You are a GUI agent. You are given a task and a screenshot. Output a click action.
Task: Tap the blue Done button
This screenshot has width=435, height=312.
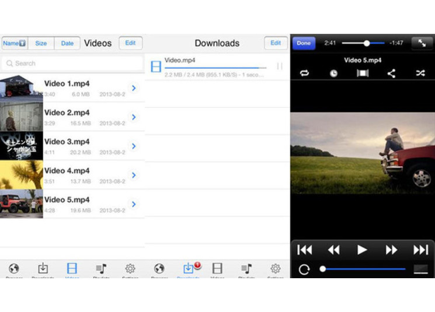[304, 43]
